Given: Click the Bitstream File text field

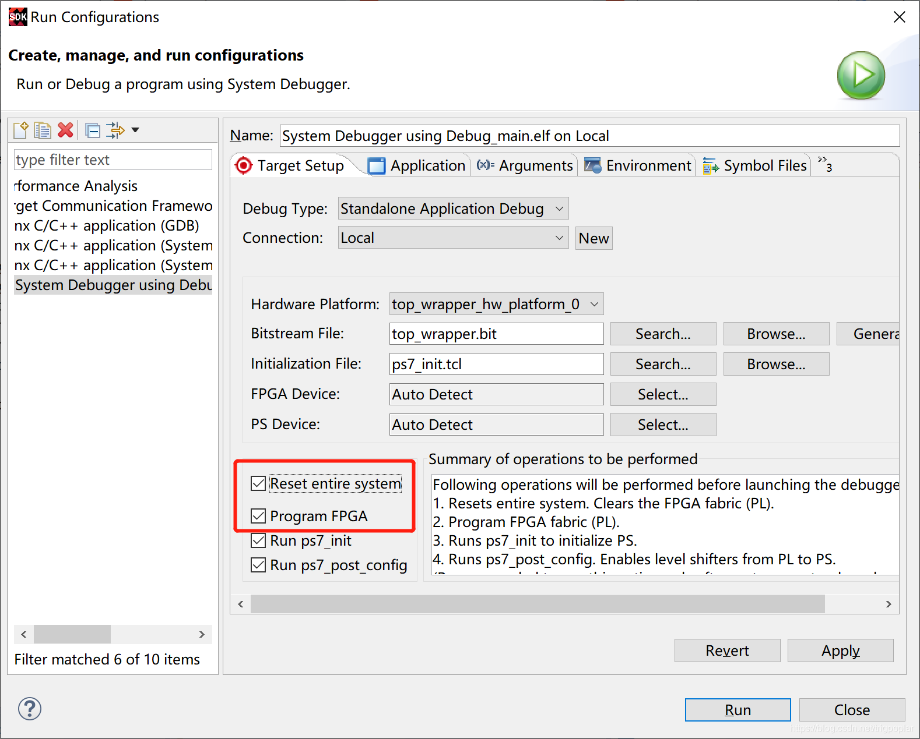Looking at the screenshot, I should coord(496,334).
